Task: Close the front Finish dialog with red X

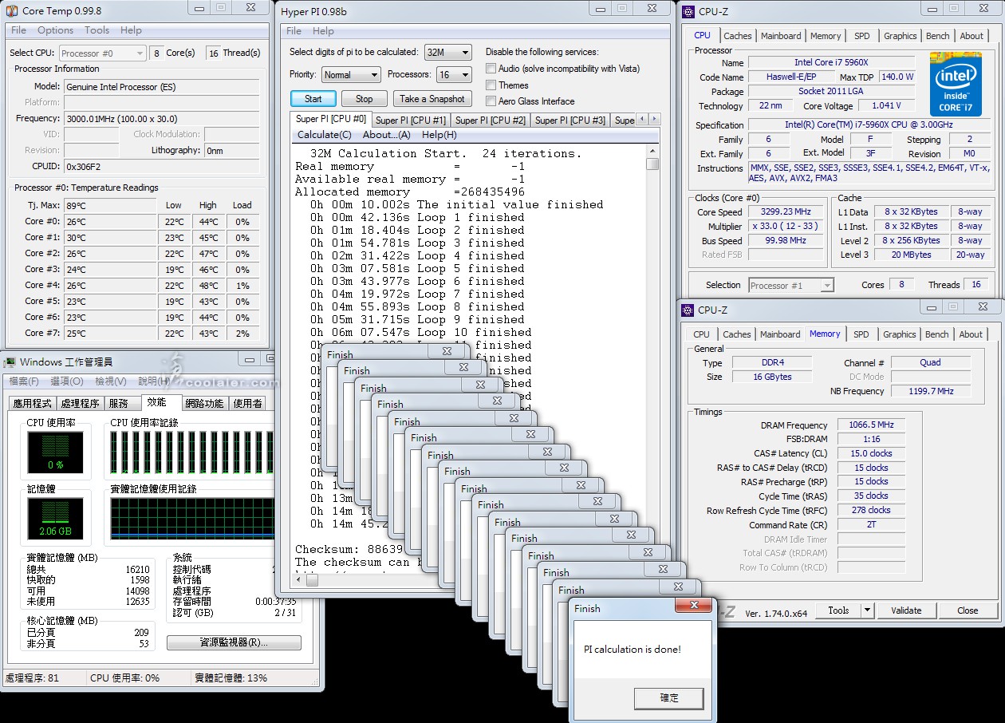Action: [x=694, y=606]
